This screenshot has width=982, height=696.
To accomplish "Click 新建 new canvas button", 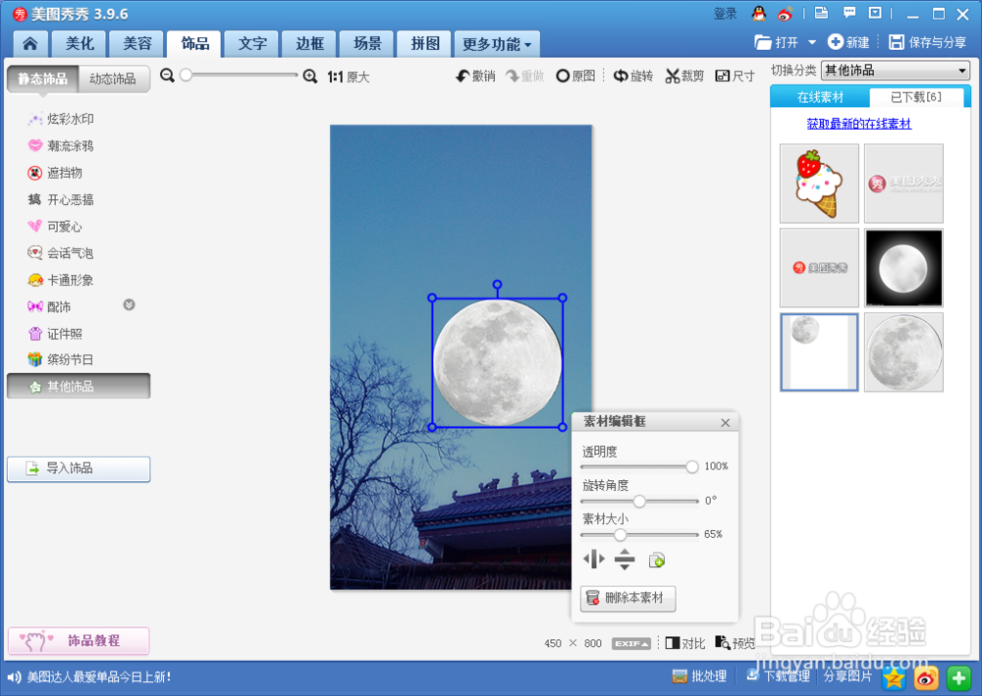I will tap(848, 42).
